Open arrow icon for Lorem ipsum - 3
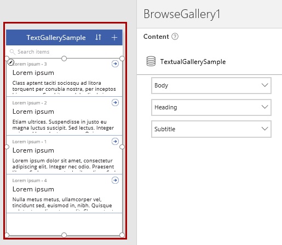Image resolution: width=282 pixels, height=245 pixels. (115, 63)
